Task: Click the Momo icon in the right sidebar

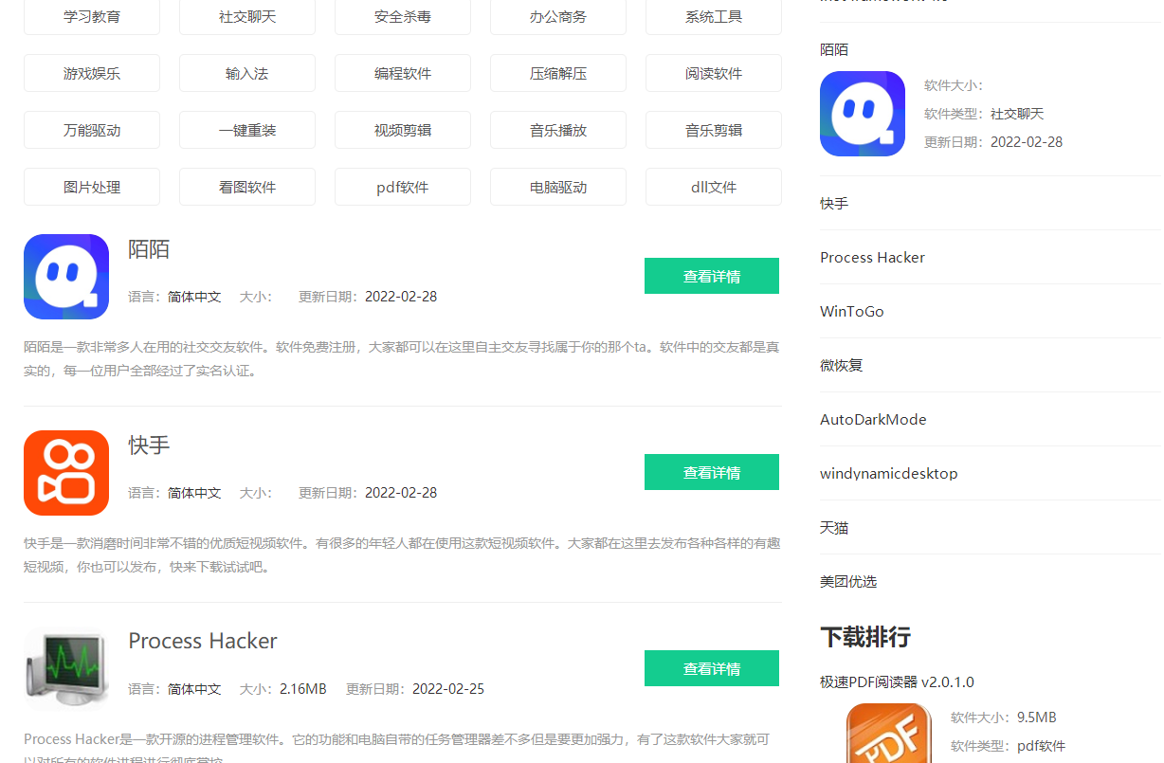Action: [x=862, y=113]
